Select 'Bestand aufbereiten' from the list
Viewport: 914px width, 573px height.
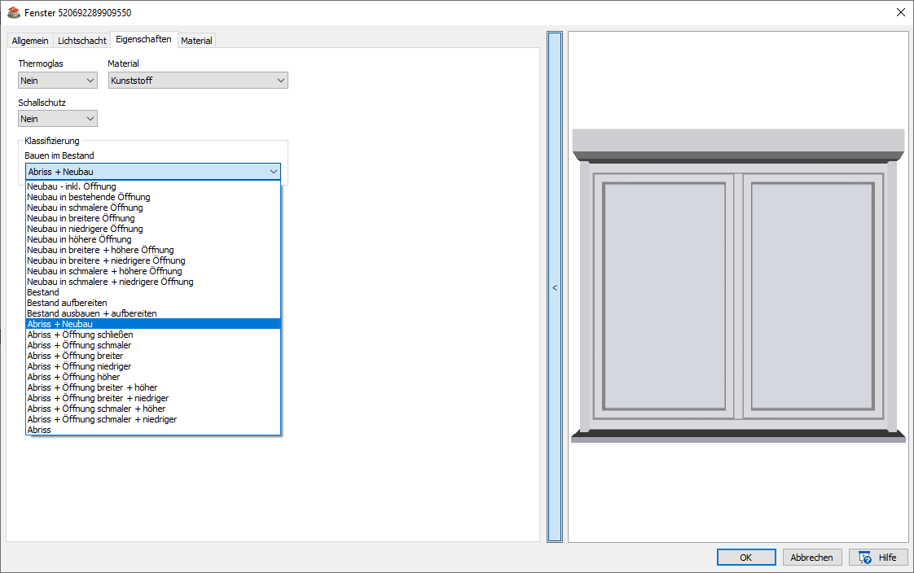67,303
